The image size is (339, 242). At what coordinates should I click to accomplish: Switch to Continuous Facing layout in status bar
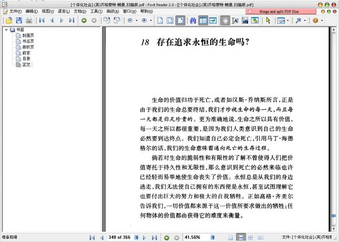click(x=250, y=237)
